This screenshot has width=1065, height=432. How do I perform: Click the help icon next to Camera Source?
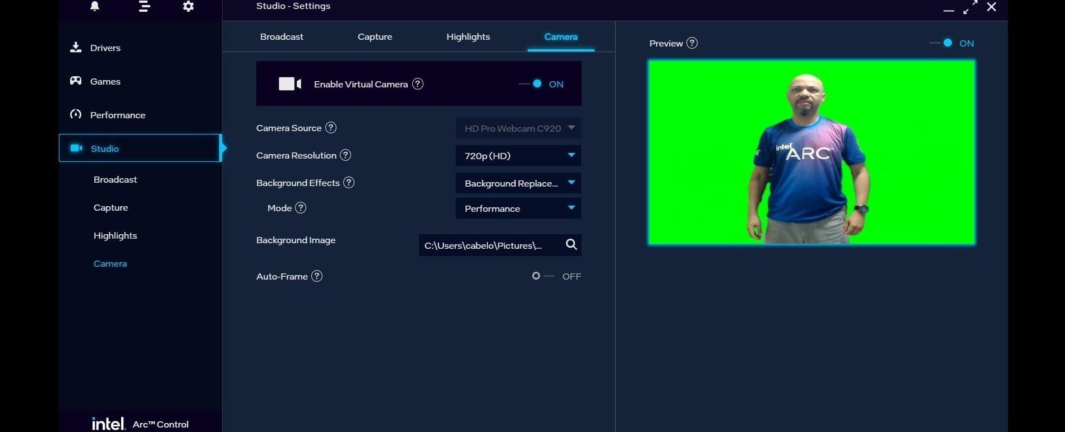coord(331,128)
